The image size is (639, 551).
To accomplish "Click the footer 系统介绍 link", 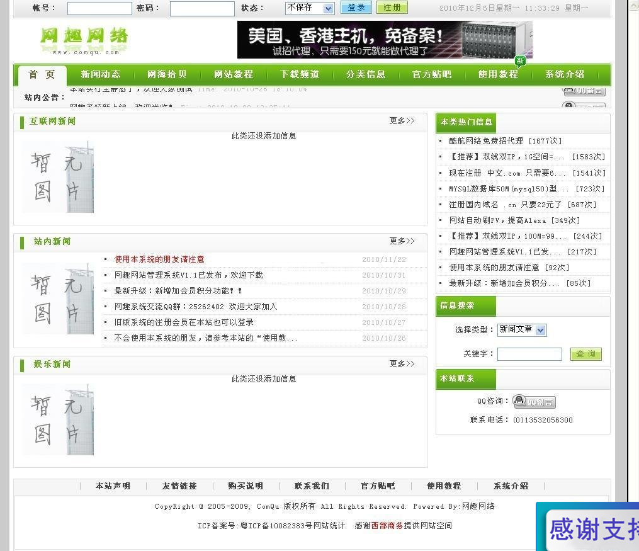I will (x=511, y=486).
